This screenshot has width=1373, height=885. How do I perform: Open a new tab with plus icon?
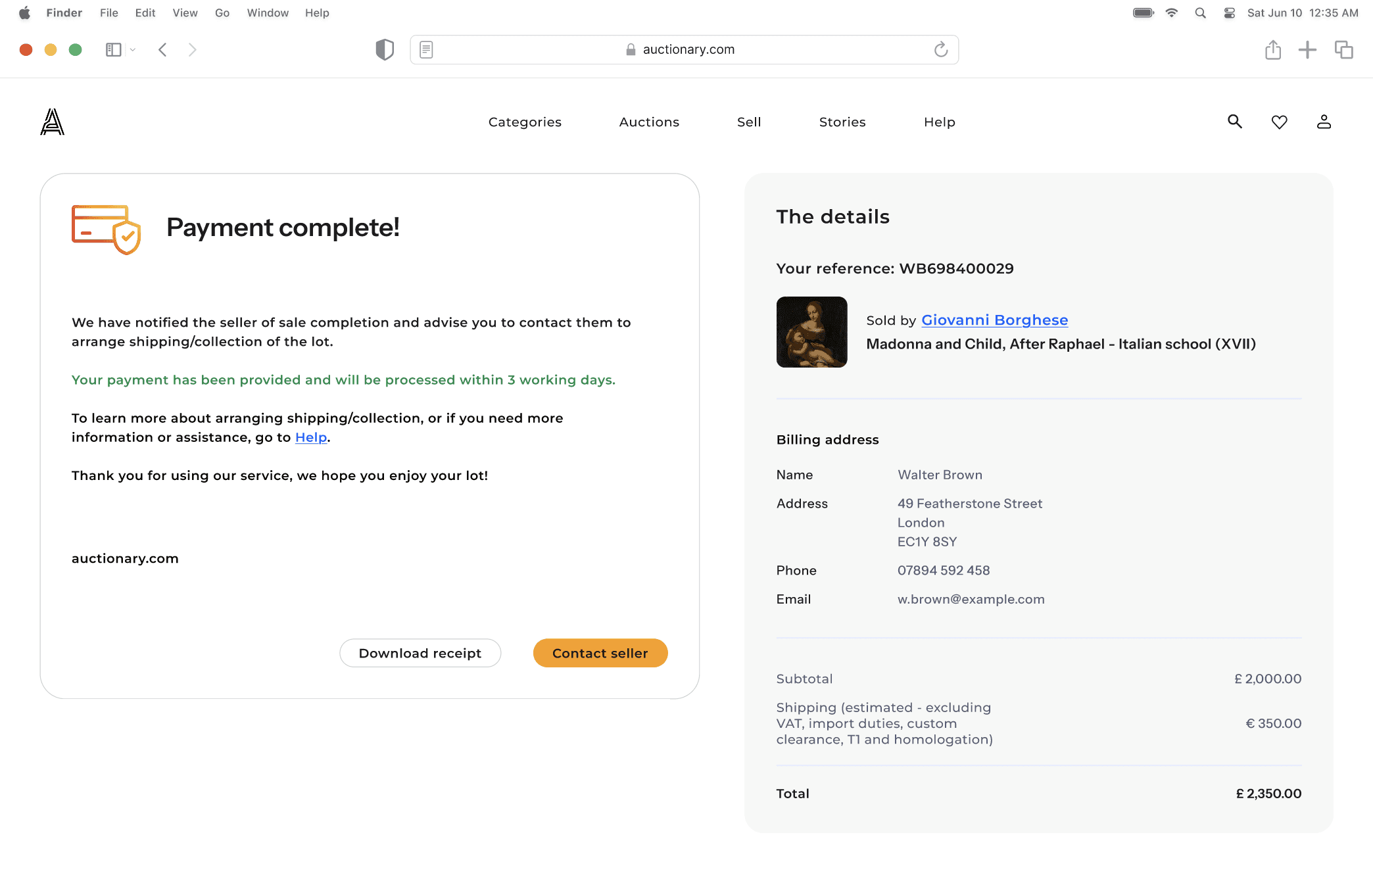[x=1307, y=50]
